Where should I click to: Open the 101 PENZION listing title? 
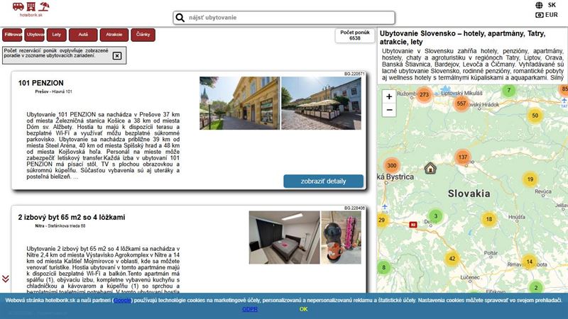point(41,83)
